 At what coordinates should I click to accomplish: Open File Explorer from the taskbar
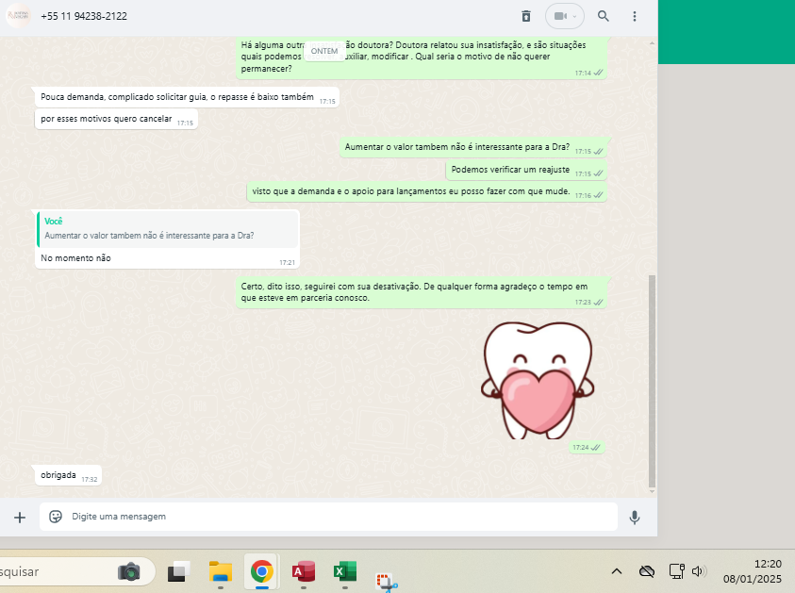220,571
